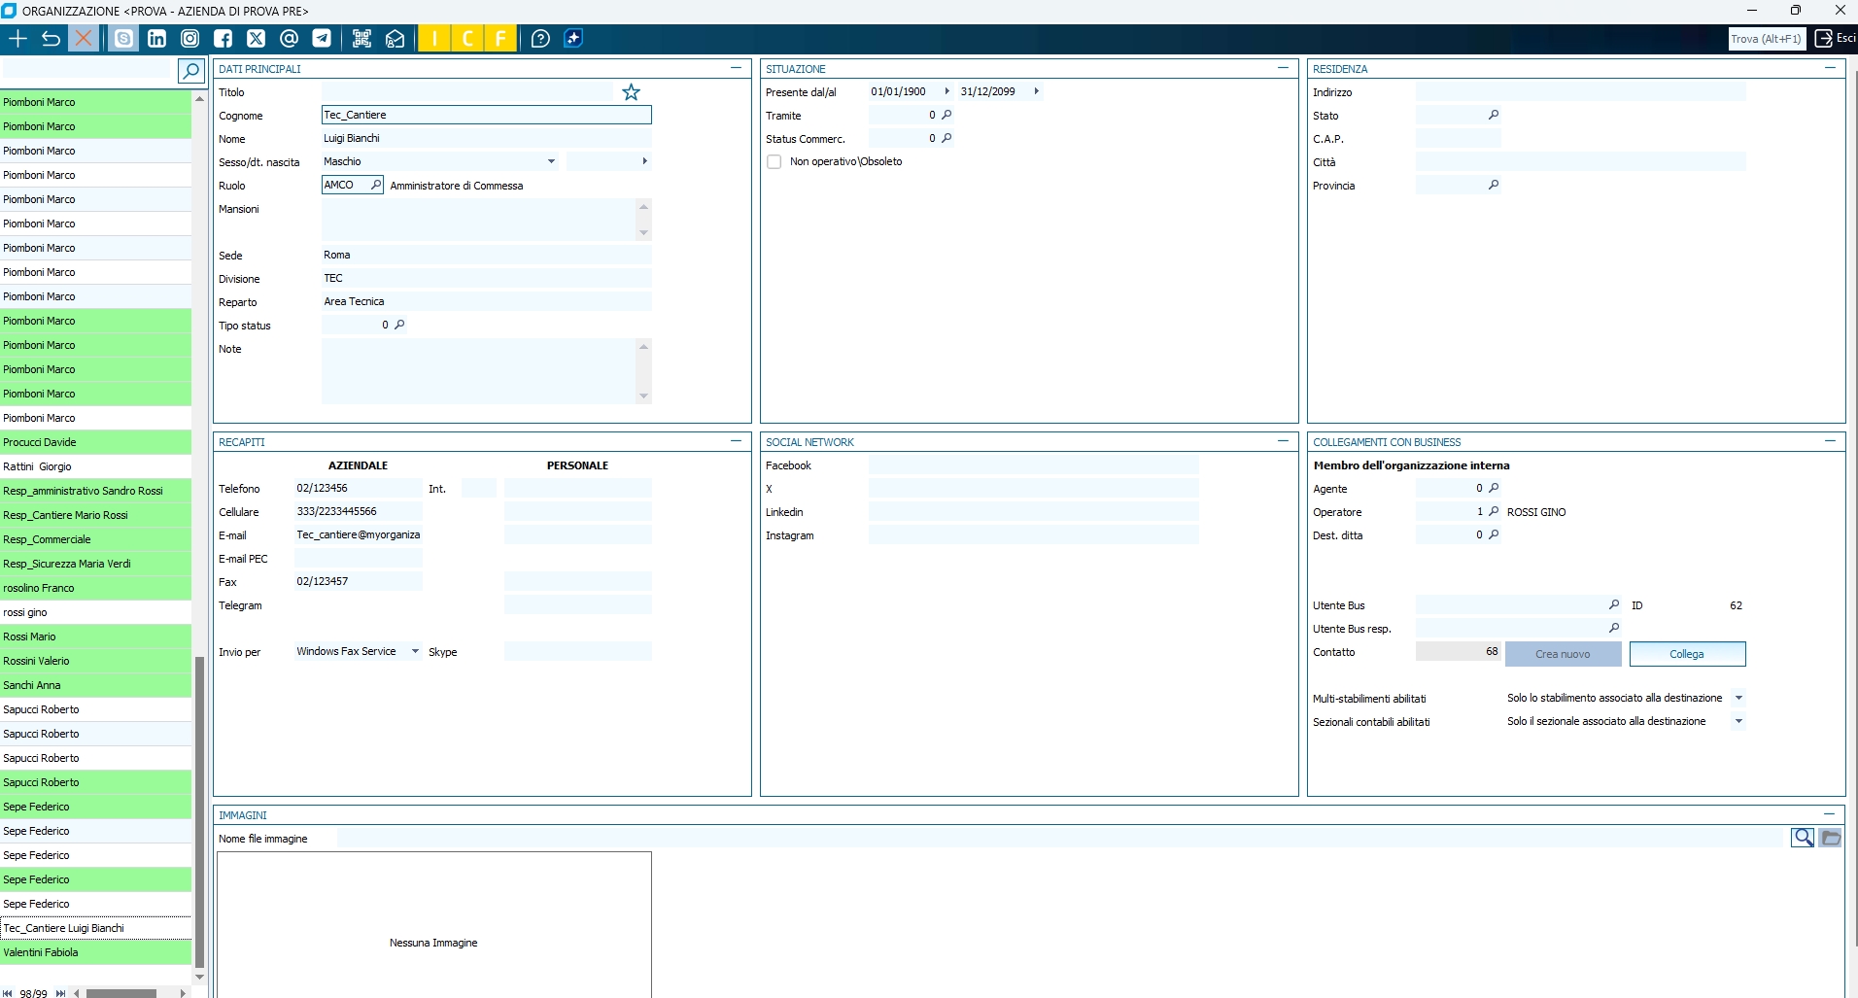Open the Multi-stabilimenti abilitati dropdown
The image size is (1858, 998).
click(1738, 698)
